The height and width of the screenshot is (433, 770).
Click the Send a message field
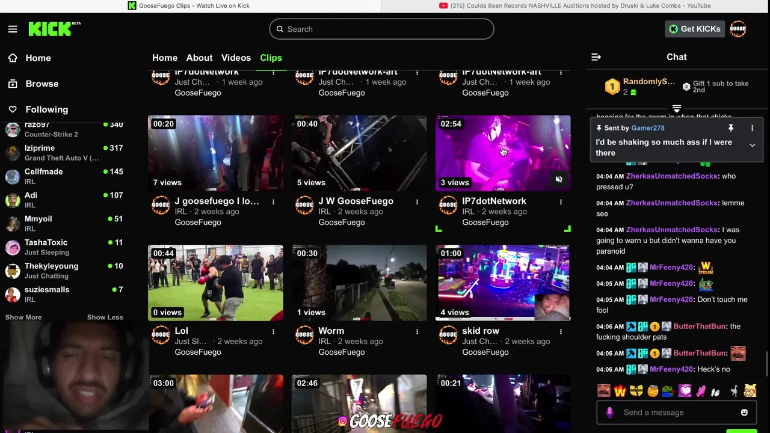point(677,413)
